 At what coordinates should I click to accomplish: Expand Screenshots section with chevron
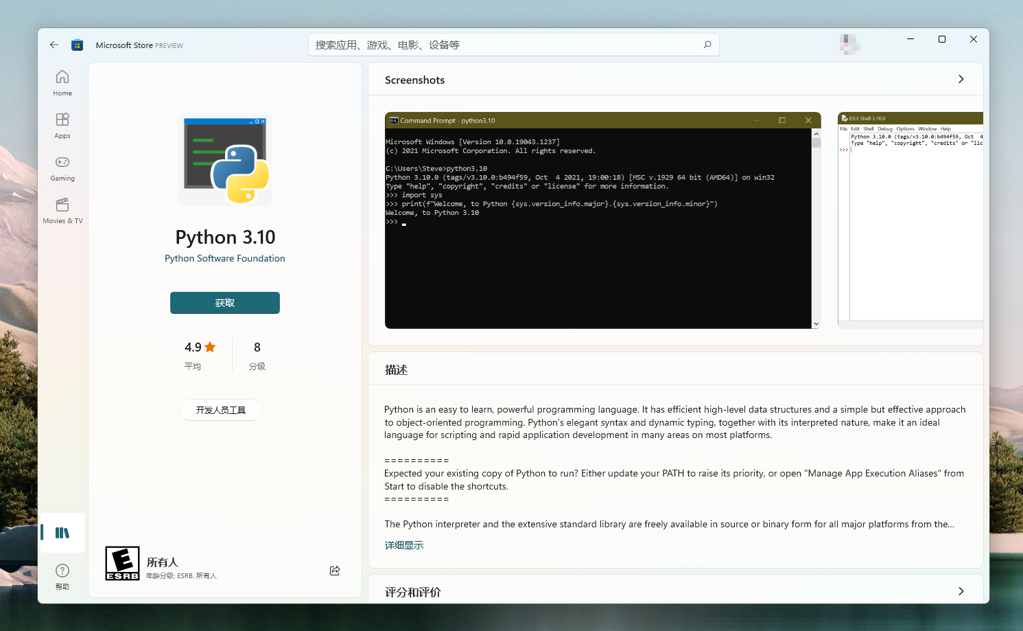pos(961,80)
